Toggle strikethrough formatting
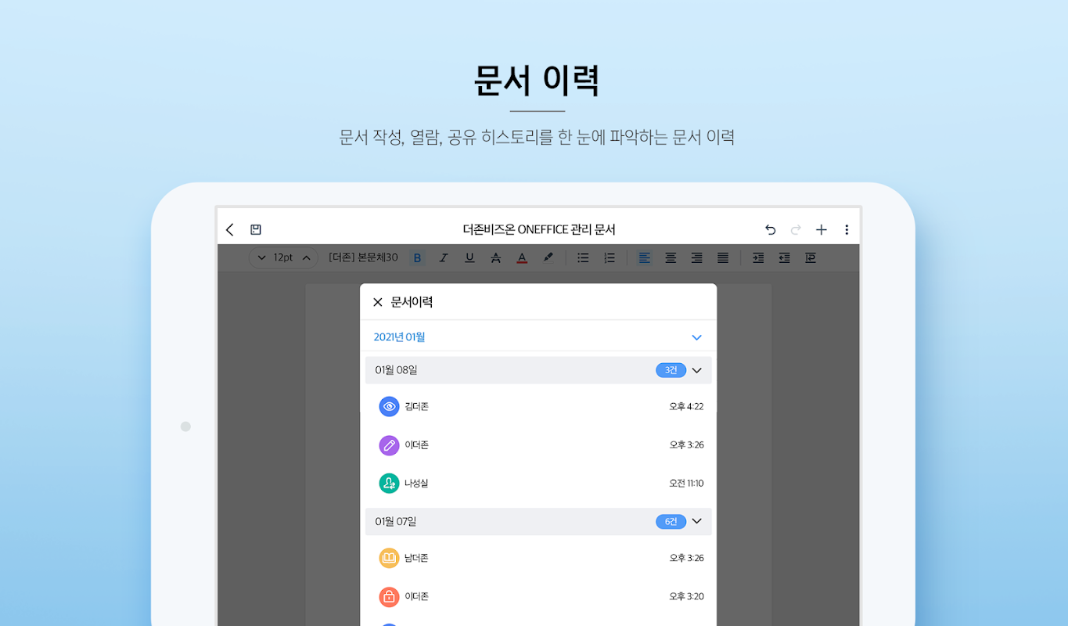This screenshot has width=1068, height=626. [495, 257]
